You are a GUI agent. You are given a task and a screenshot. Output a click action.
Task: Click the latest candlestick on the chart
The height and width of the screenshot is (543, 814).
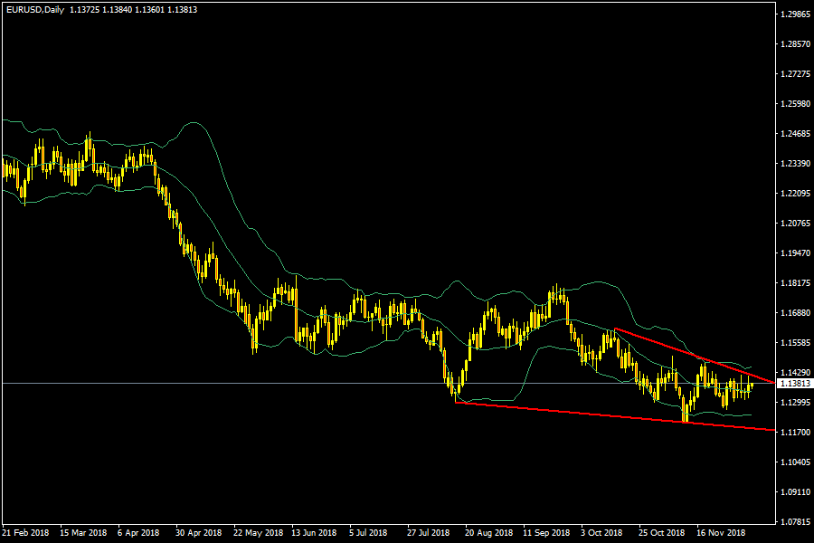(x=751, y=386)
